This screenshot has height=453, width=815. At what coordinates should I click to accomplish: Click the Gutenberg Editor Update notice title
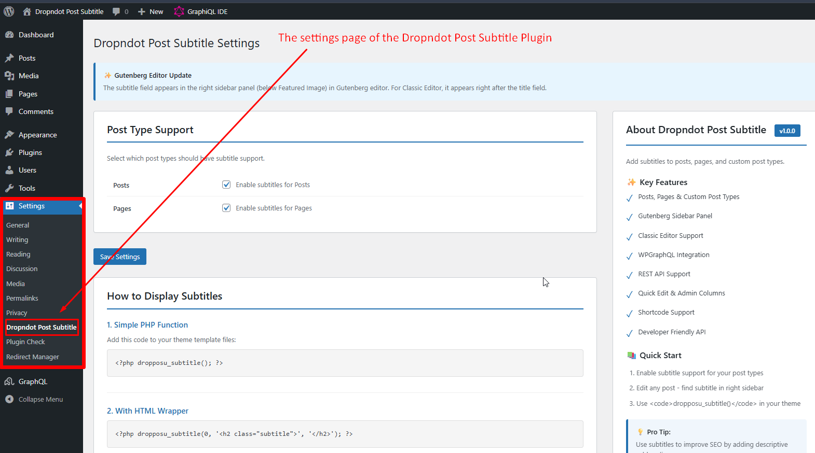tap(153, 76)
